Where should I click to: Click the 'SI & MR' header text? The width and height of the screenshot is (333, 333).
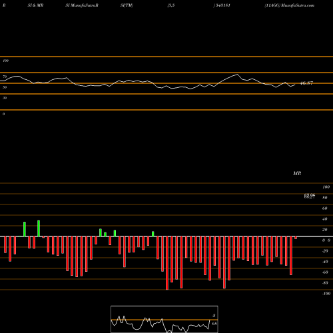tap(35, 5)
